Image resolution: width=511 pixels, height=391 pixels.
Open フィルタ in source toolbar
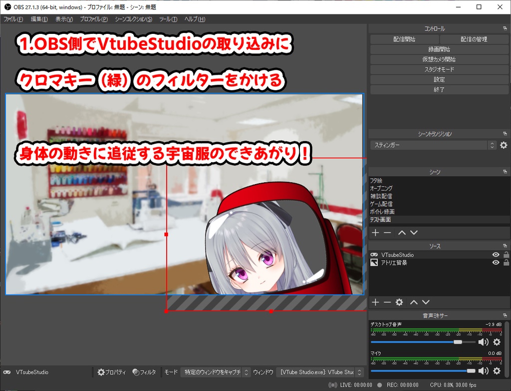coord(144,372)
